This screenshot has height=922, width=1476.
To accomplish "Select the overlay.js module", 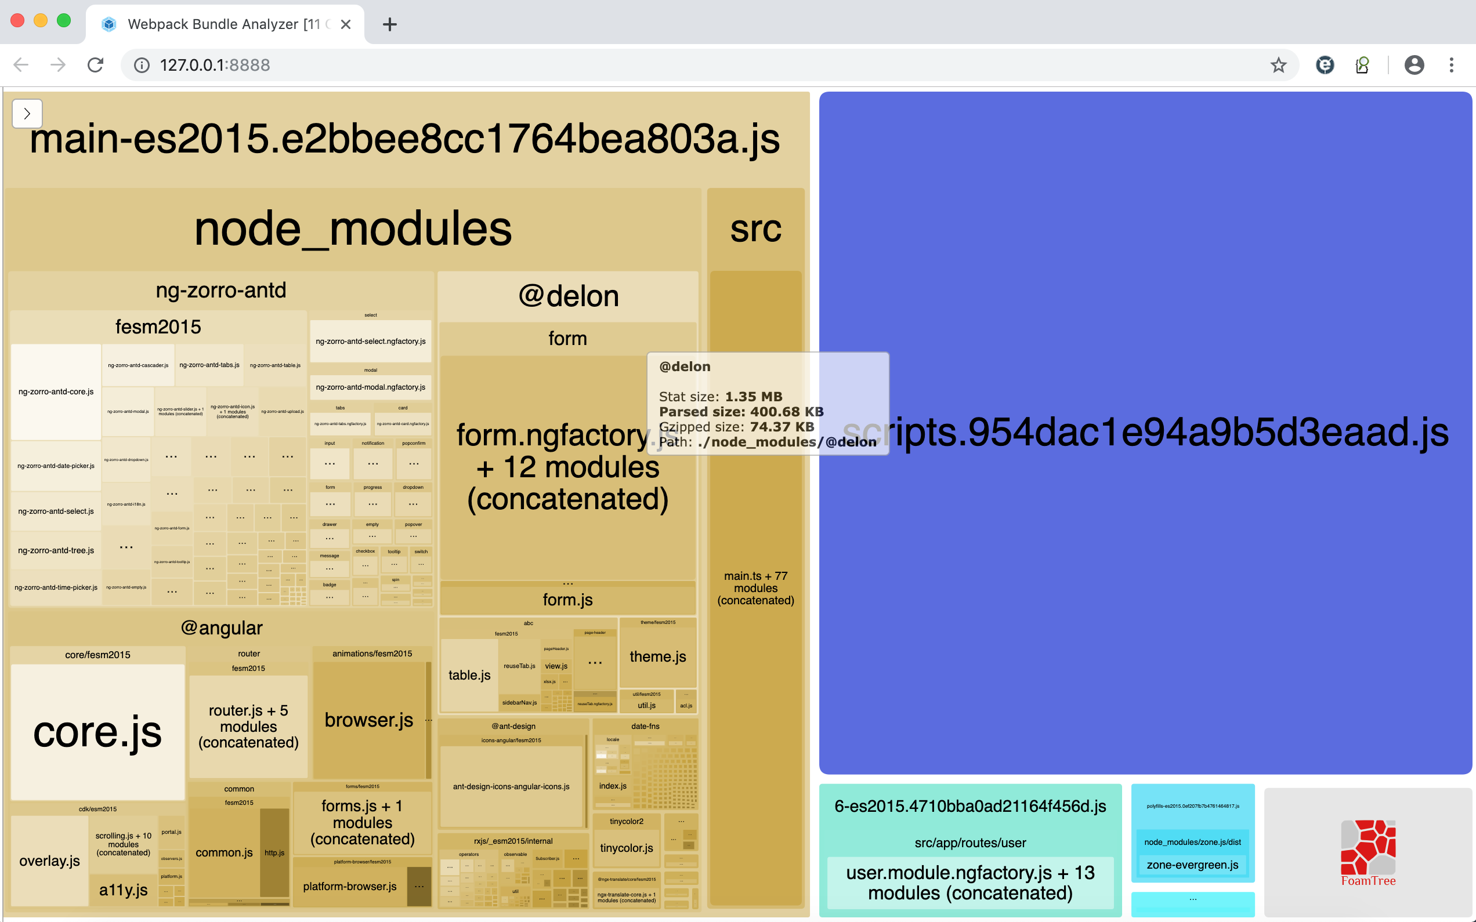I will coord(49,861).
